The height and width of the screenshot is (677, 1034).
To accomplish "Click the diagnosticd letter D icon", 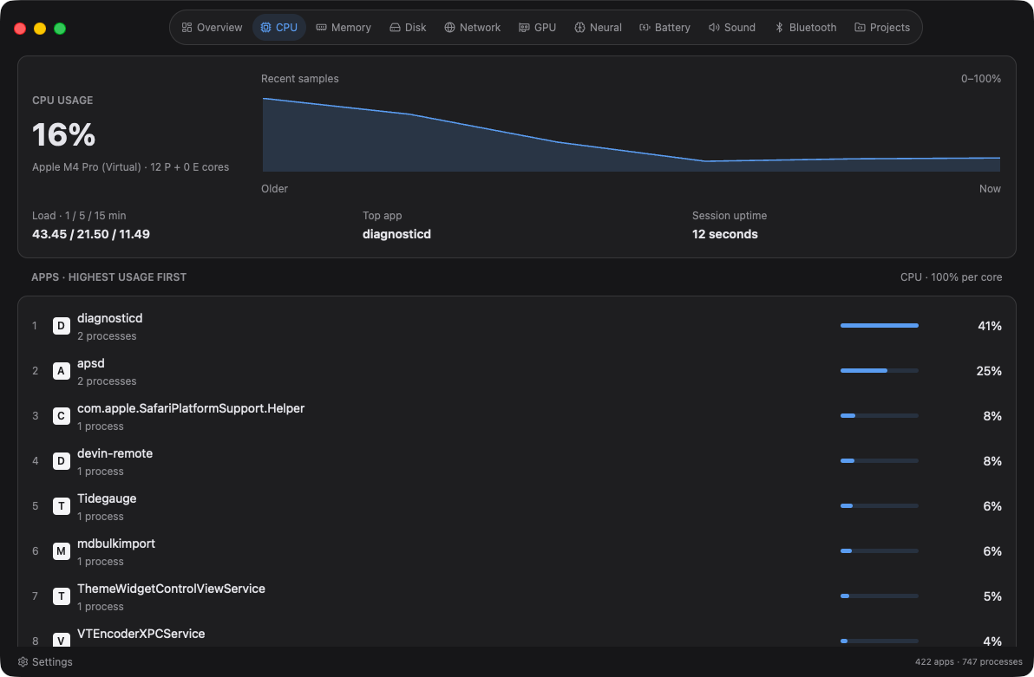I will click(62, 326).
